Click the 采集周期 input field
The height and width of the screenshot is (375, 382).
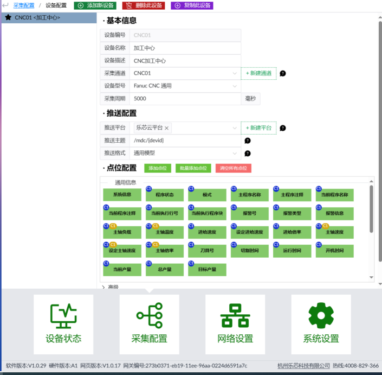click(x=184, y=99)
